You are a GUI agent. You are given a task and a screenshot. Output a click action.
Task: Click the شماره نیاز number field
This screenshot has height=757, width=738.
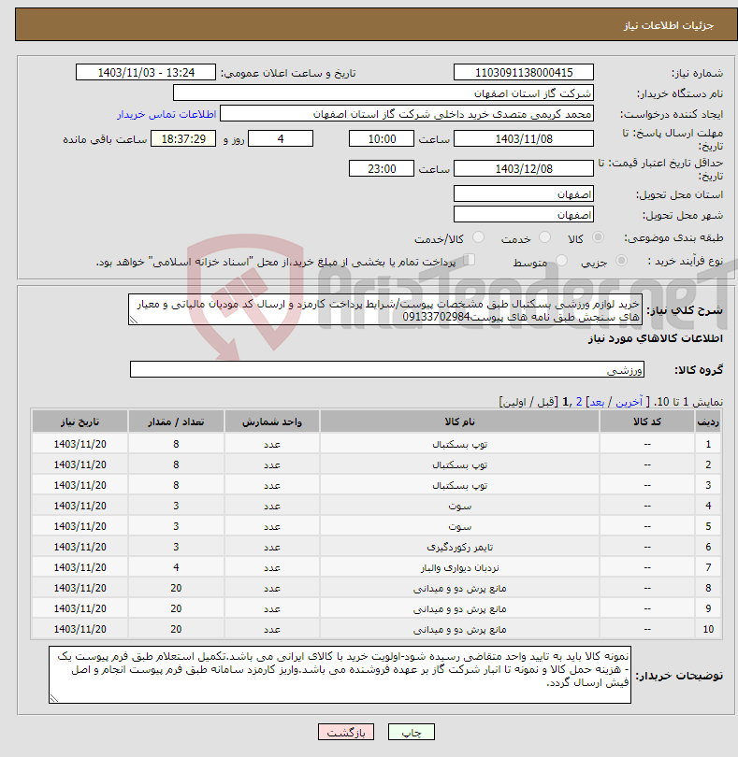(x=524, y=72)
